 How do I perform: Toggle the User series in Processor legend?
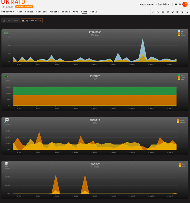181,31
